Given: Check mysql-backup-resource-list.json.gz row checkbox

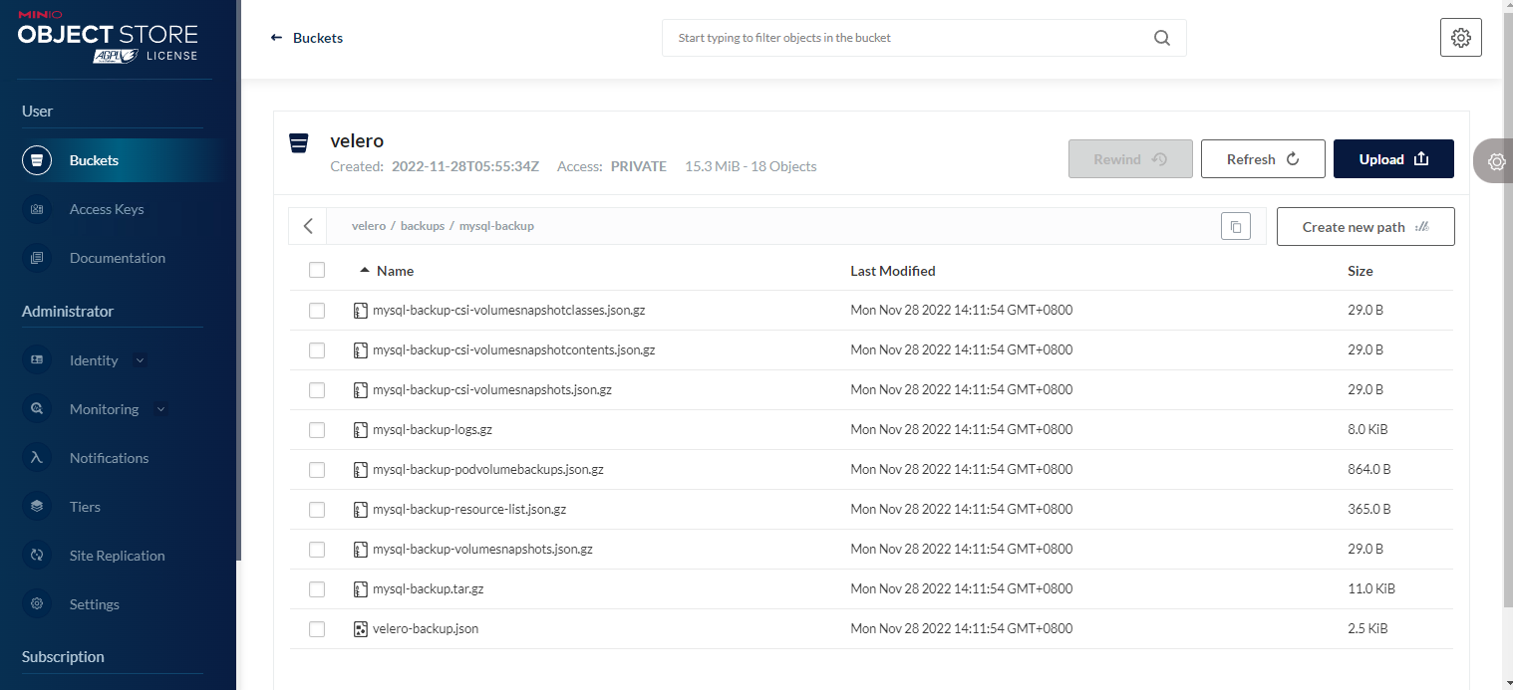Looking at the screenshot, I should tap(317, 510).
